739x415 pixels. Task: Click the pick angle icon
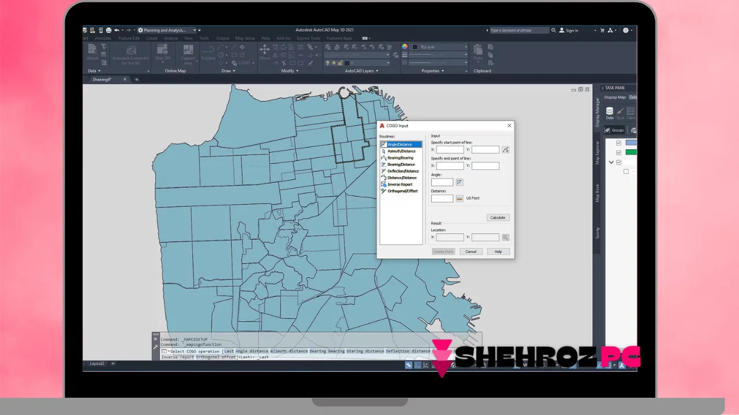[x=460, y=182]
